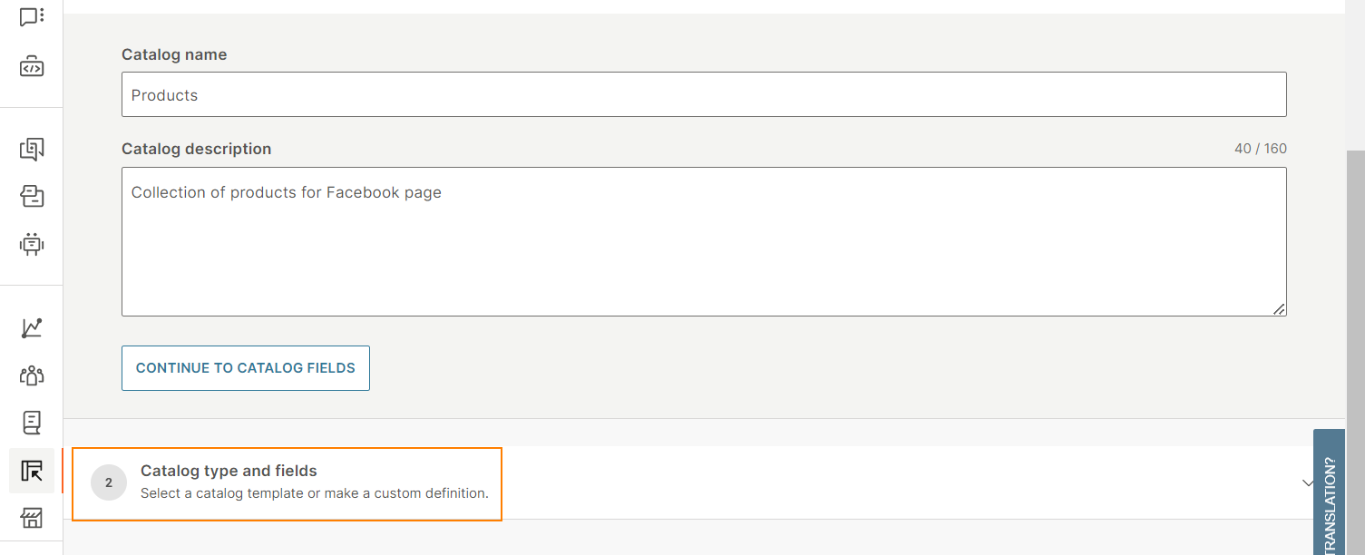
Task: Grab the description textarea resize handle
Action: pos(1278,308)
